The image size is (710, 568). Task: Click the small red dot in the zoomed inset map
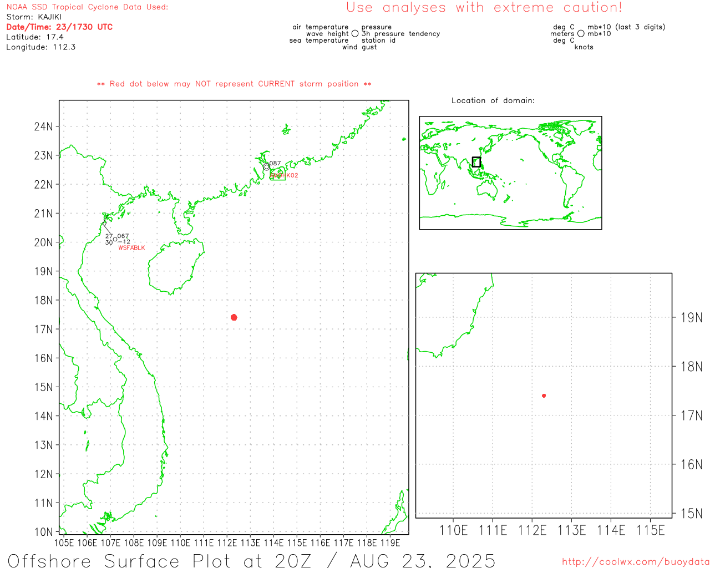click(x=544, y=395)
